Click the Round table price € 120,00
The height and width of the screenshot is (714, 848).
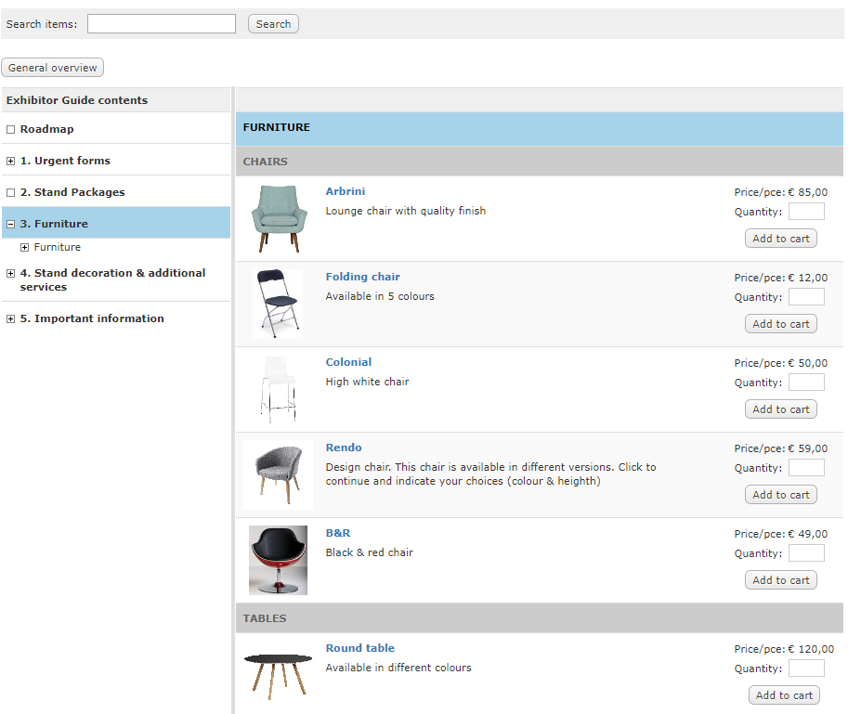click(x=811, y=649)
